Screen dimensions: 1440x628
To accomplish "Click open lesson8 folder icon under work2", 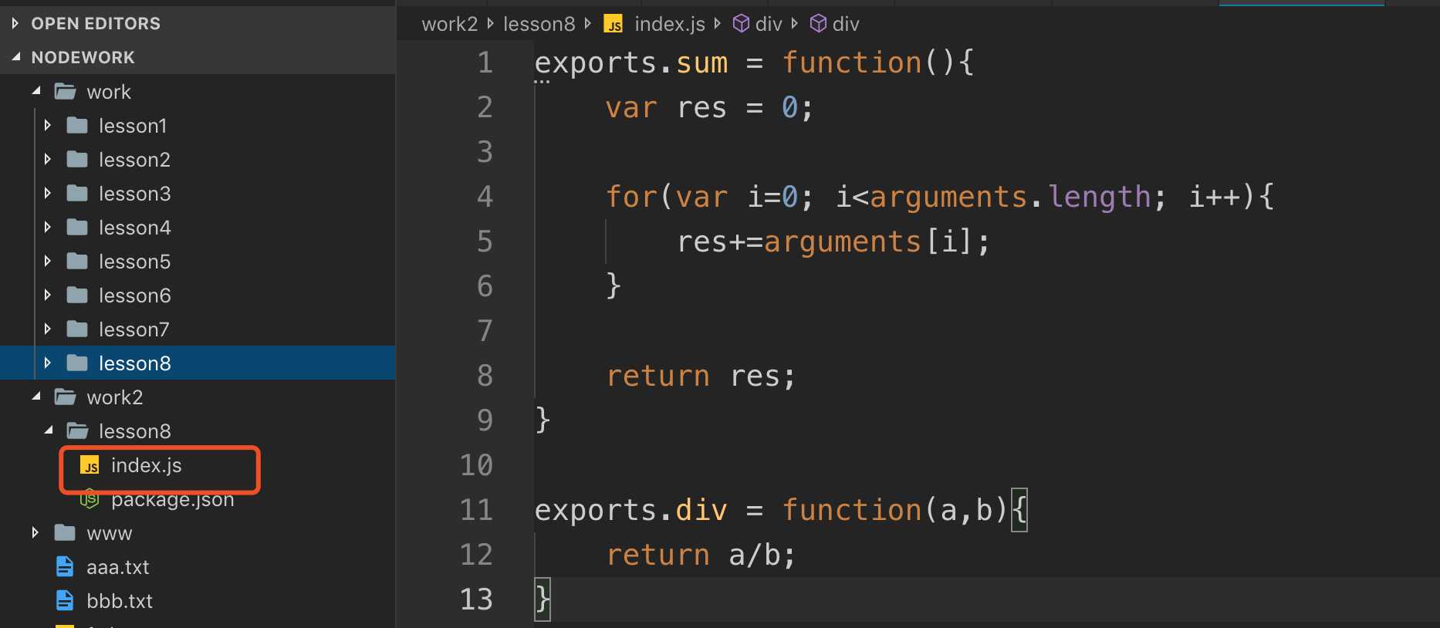I will pos(78,431).
